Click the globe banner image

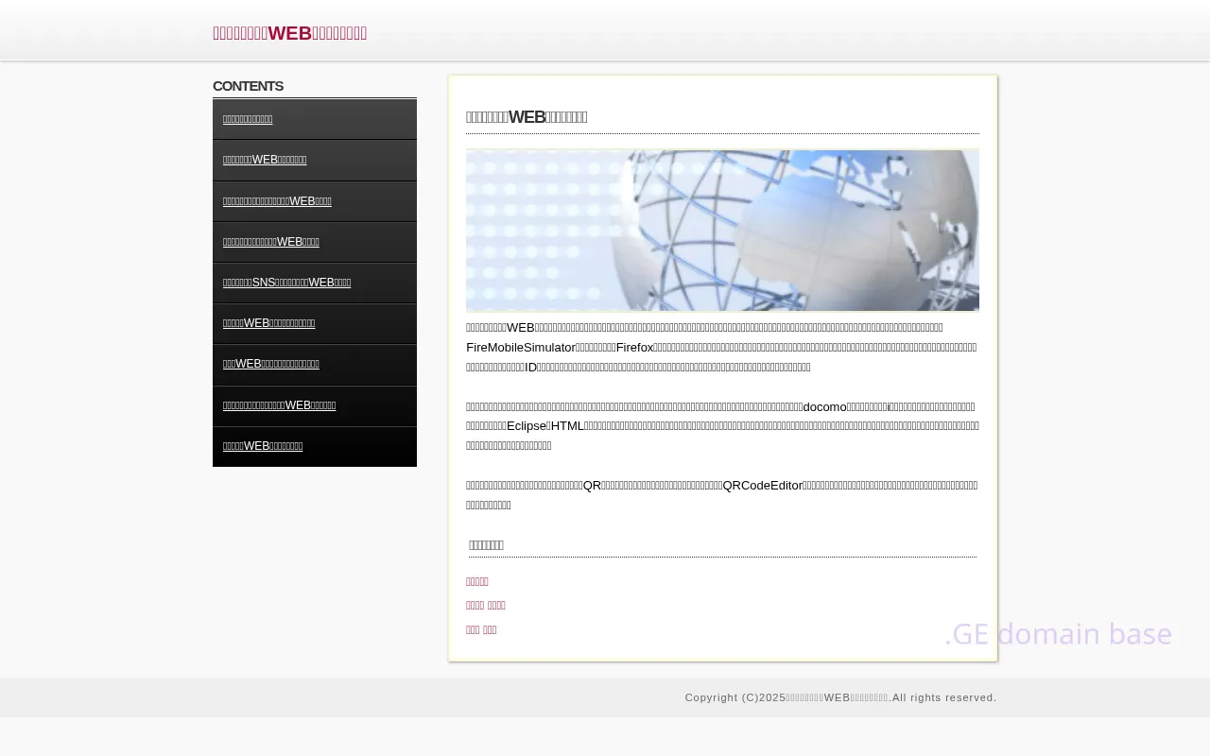point(722,231)
